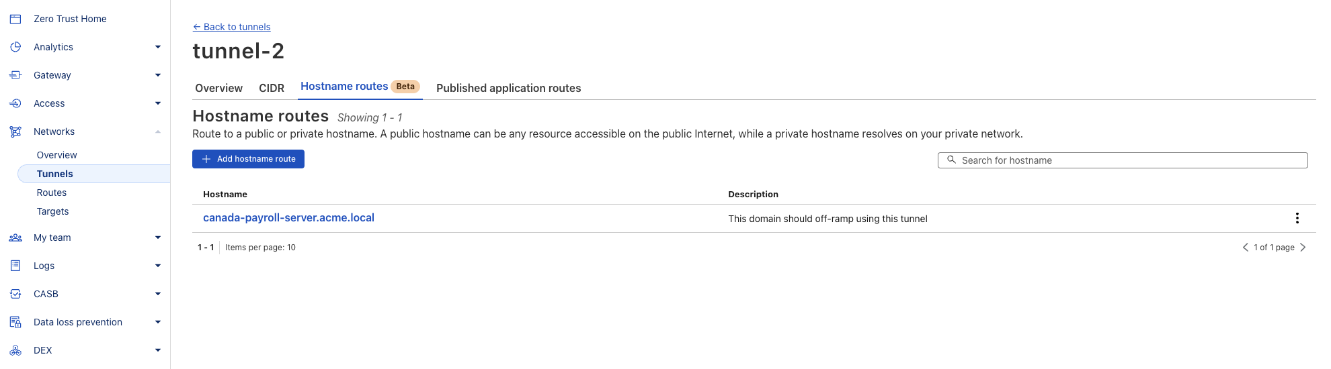Go back to tunnels link
The height and width of the screenshot is (369, 1331).
click(232, 27)
